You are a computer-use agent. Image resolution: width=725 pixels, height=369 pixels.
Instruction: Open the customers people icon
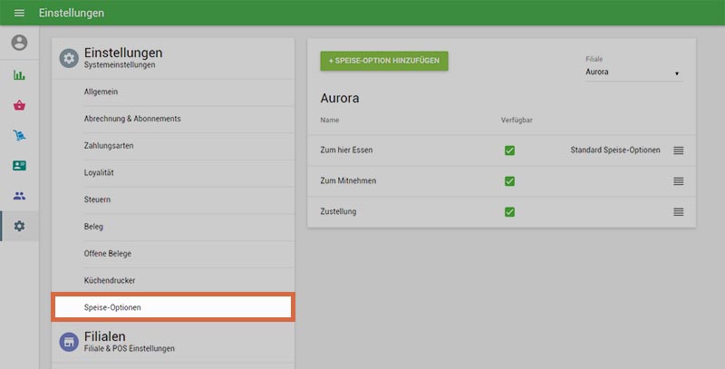(x=19, y=196)
